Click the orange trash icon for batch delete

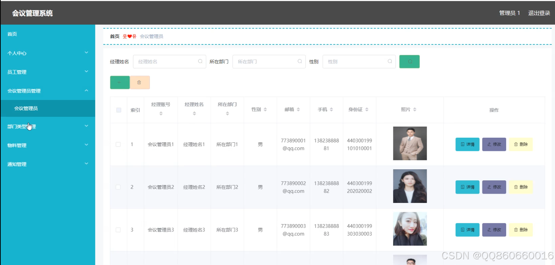click(139, 82)
